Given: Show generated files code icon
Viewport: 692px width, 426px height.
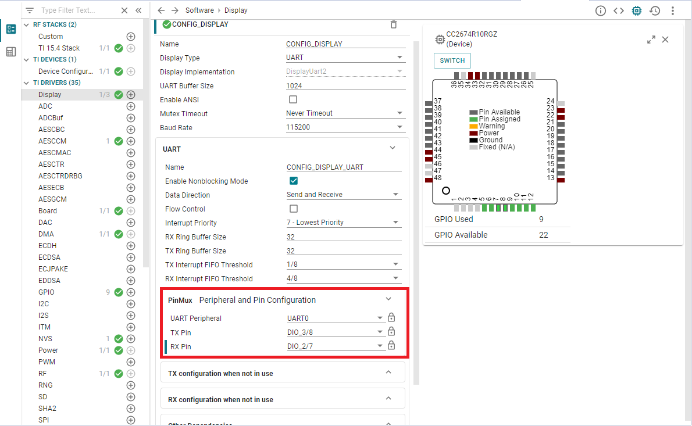Looking at the screenshot, I should coord(619,10).
